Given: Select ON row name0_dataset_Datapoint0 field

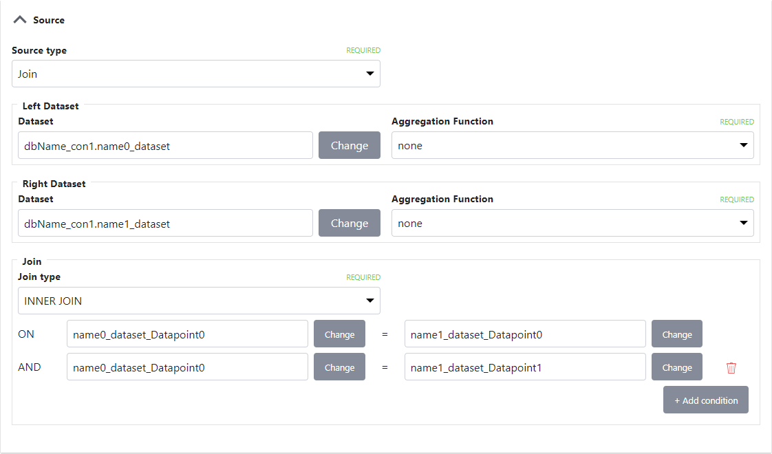Looking at the screenshot, I should tap(187, 334).
